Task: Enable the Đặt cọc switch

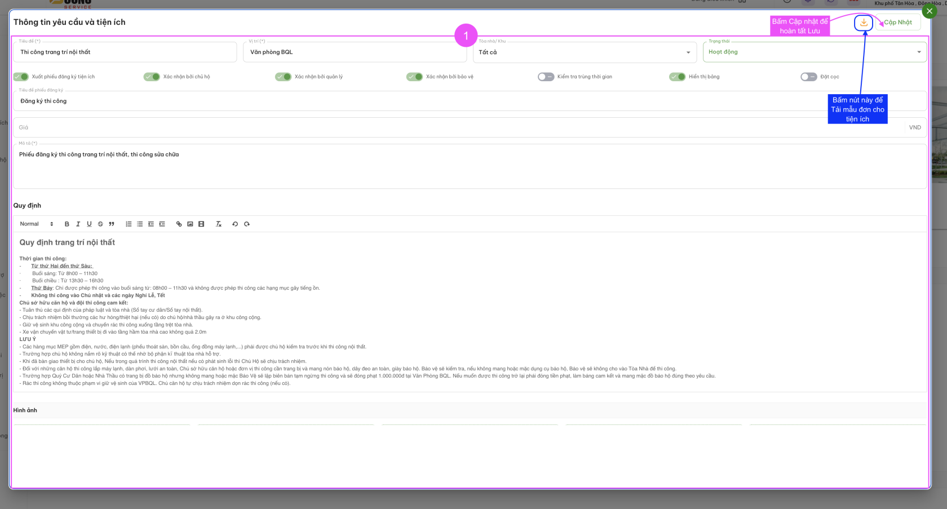Action: 808,77
